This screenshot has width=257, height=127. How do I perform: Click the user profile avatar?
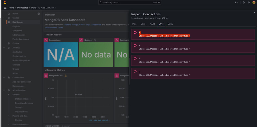[254, 3]
